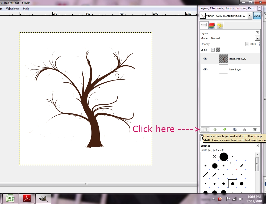Hide the Rendered SVG layer
266x204 pixels.
(x=205, y=58)
